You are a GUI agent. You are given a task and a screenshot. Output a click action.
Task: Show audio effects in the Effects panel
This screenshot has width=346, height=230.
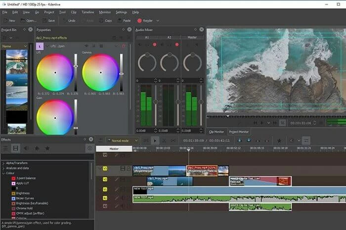coord(27,148)
